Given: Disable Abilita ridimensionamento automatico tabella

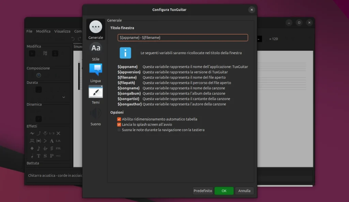Looking at the screenshot, I should [119, 119].
